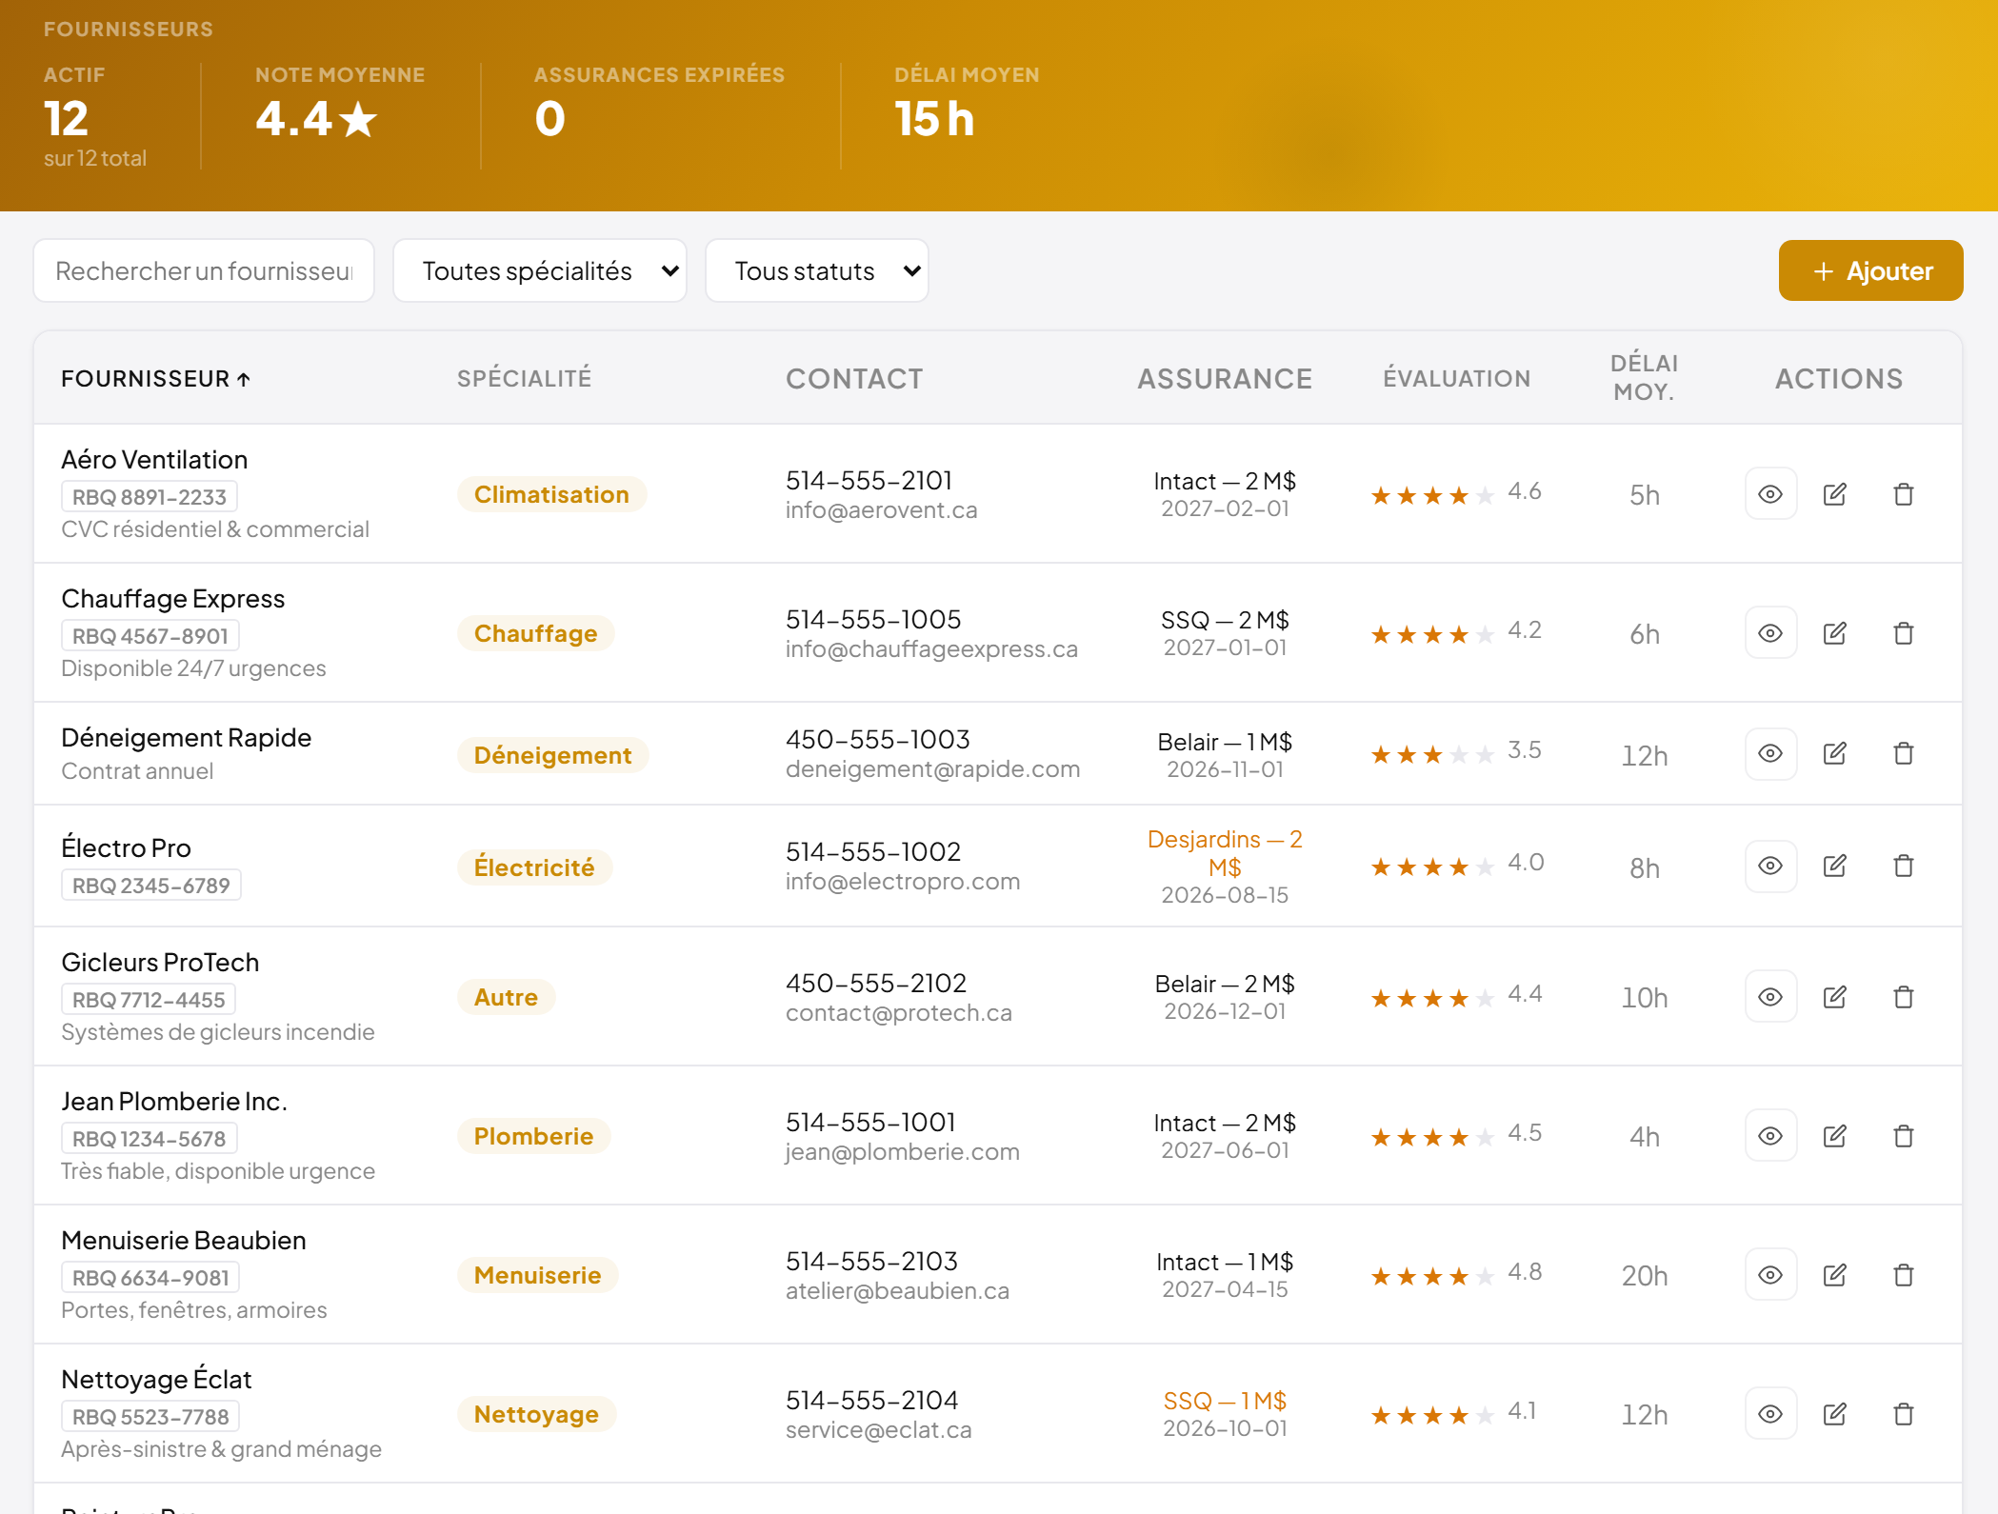Click email info@aerovent.ca
The height and width of the screenshot is (1514, 1998).
click(x=882, y=510)
